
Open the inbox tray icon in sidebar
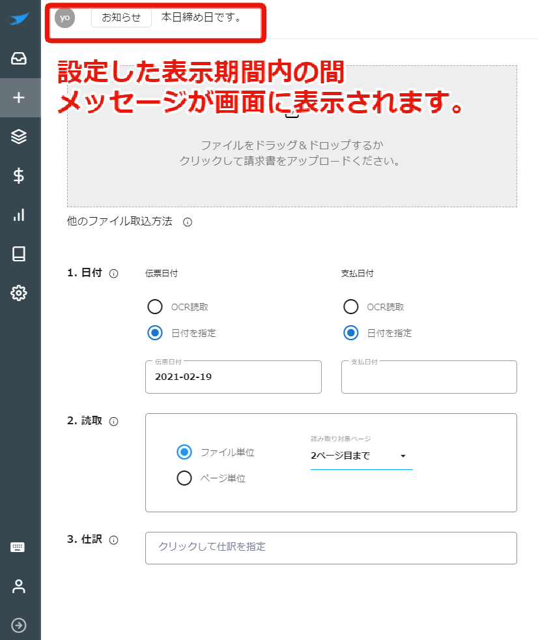tap(19, 59)
